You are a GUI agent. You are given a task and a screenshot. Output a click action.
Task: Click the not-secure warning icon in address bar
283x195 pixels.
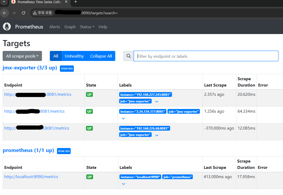coord(35,13)
